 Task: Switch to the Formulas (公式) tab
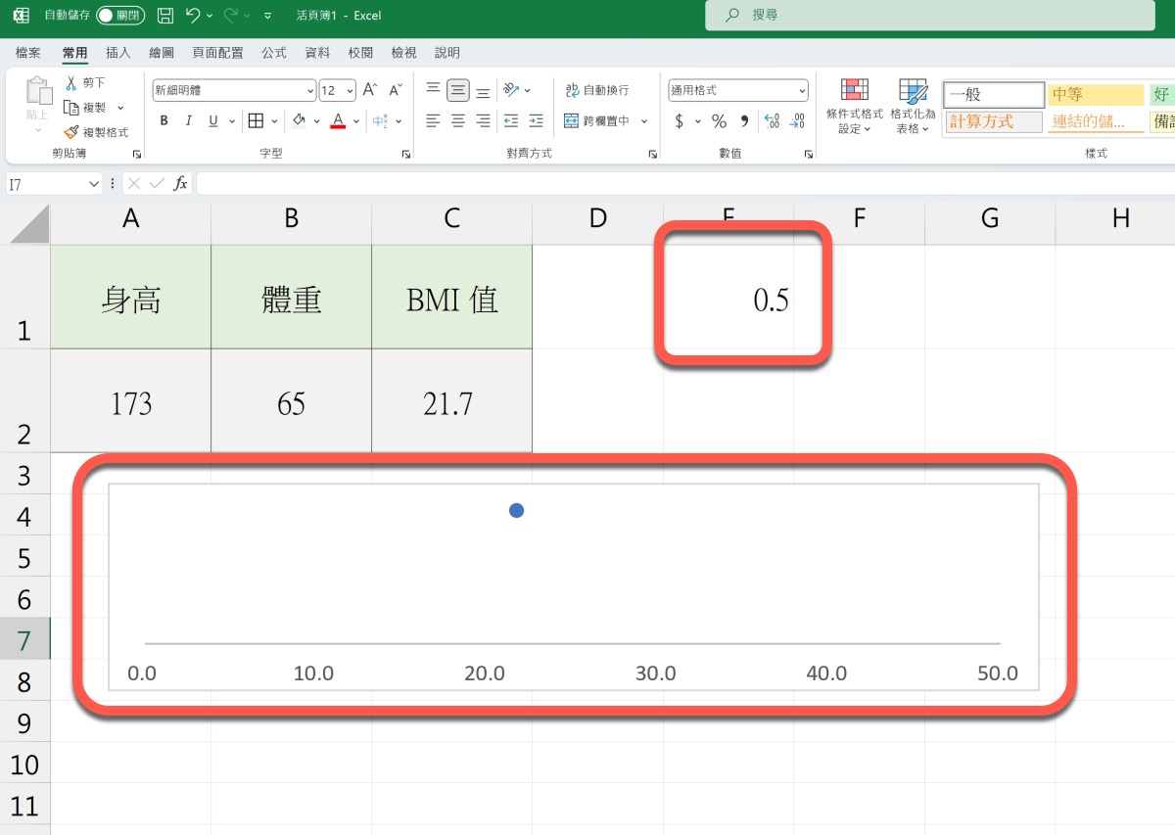click(x=274, y=53)
